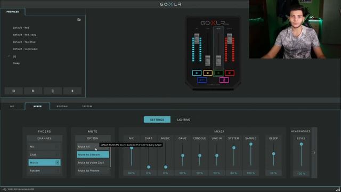Click the highlighted third fader knob on device
This screenshot has height=192, width=341.
pos(218,61)
